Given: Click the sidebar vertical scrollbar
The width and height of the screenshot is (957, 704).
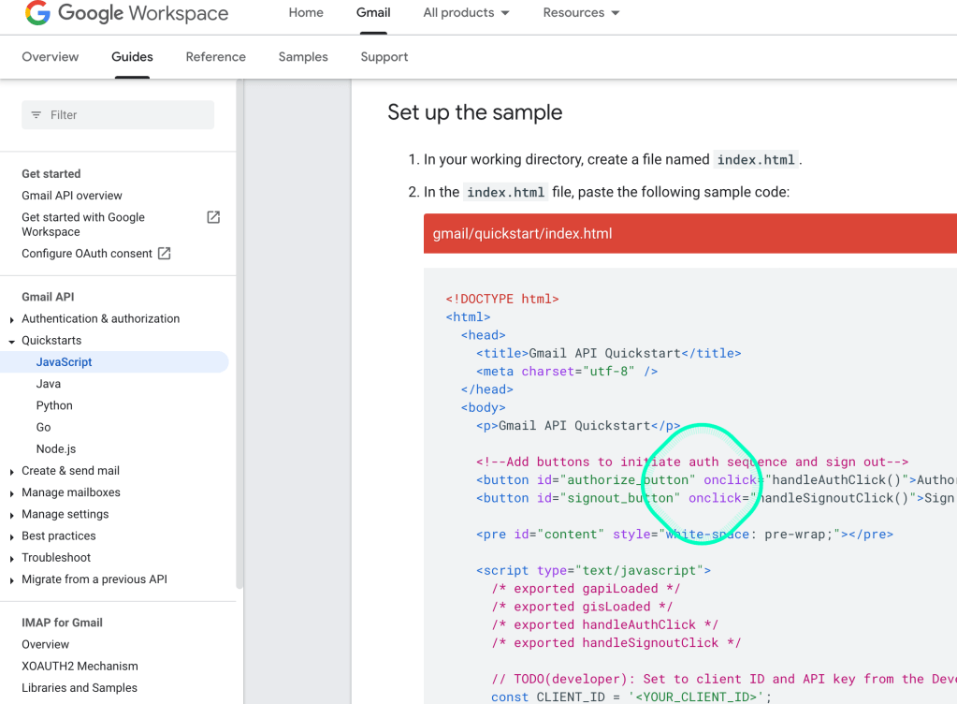Looking at the screenshot, I should coord(239,334).
